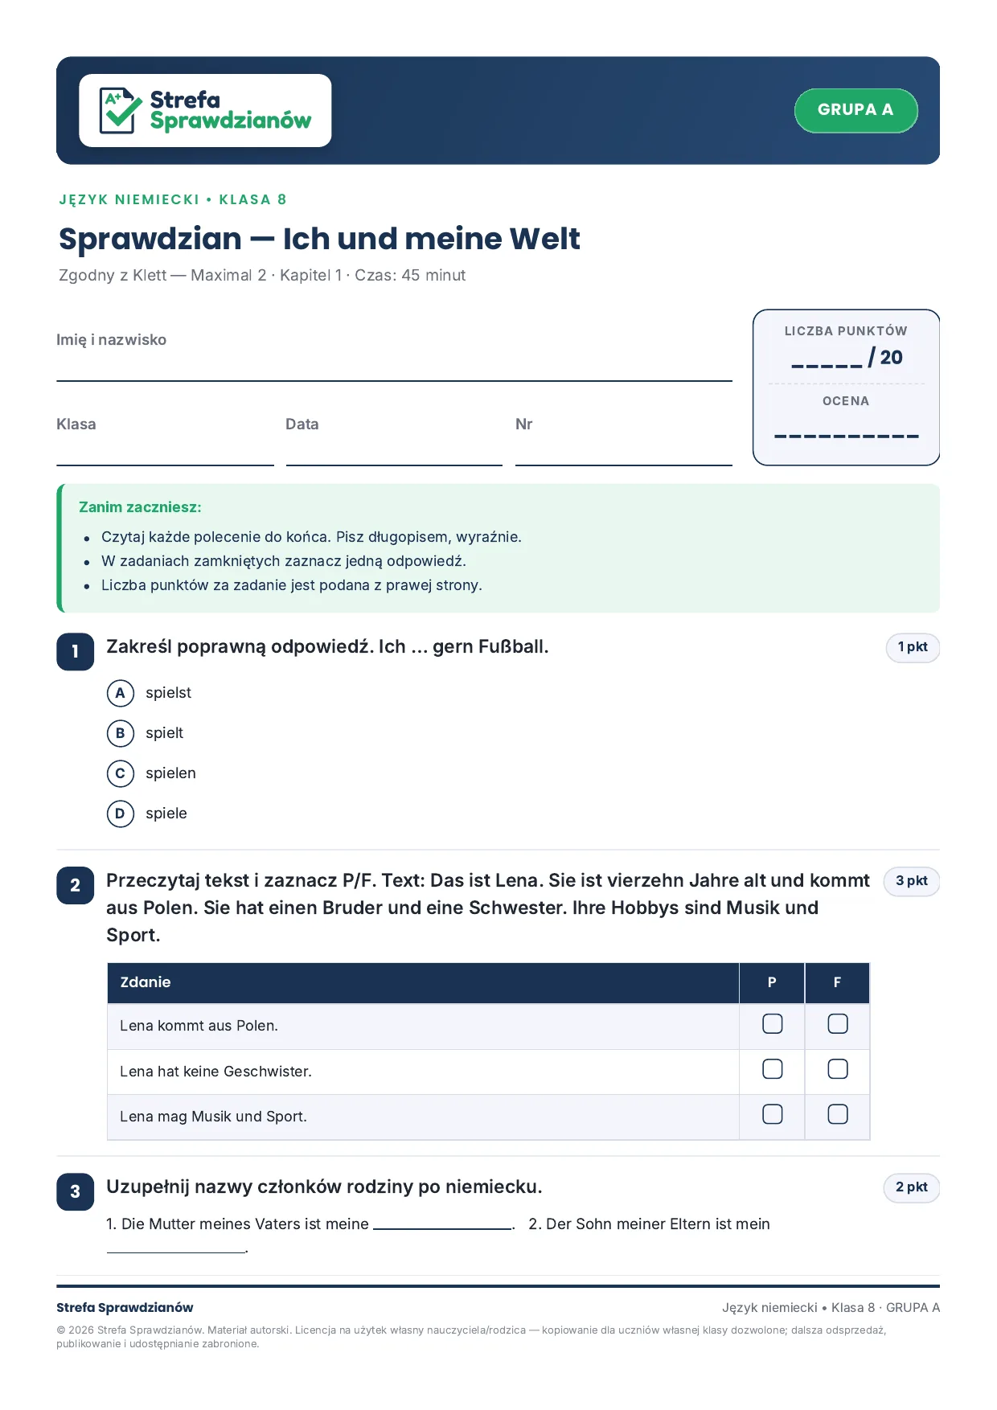Check P for Lena mag Musik und Sport

tap(772, 1114)
